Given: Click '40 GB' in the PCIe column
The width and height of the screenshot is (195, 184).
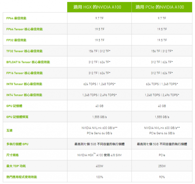Looking at the screenshot, I should (162, 106).
